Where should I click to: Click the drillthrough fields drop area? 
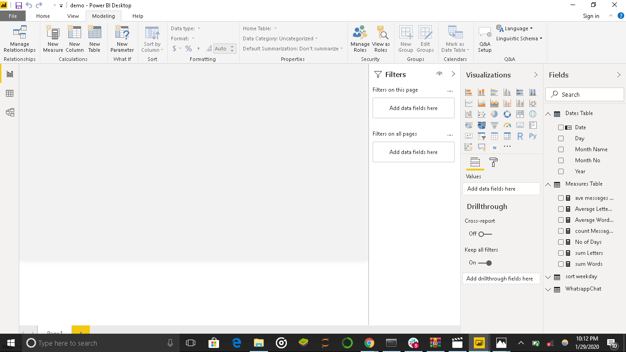click(501, 279)
